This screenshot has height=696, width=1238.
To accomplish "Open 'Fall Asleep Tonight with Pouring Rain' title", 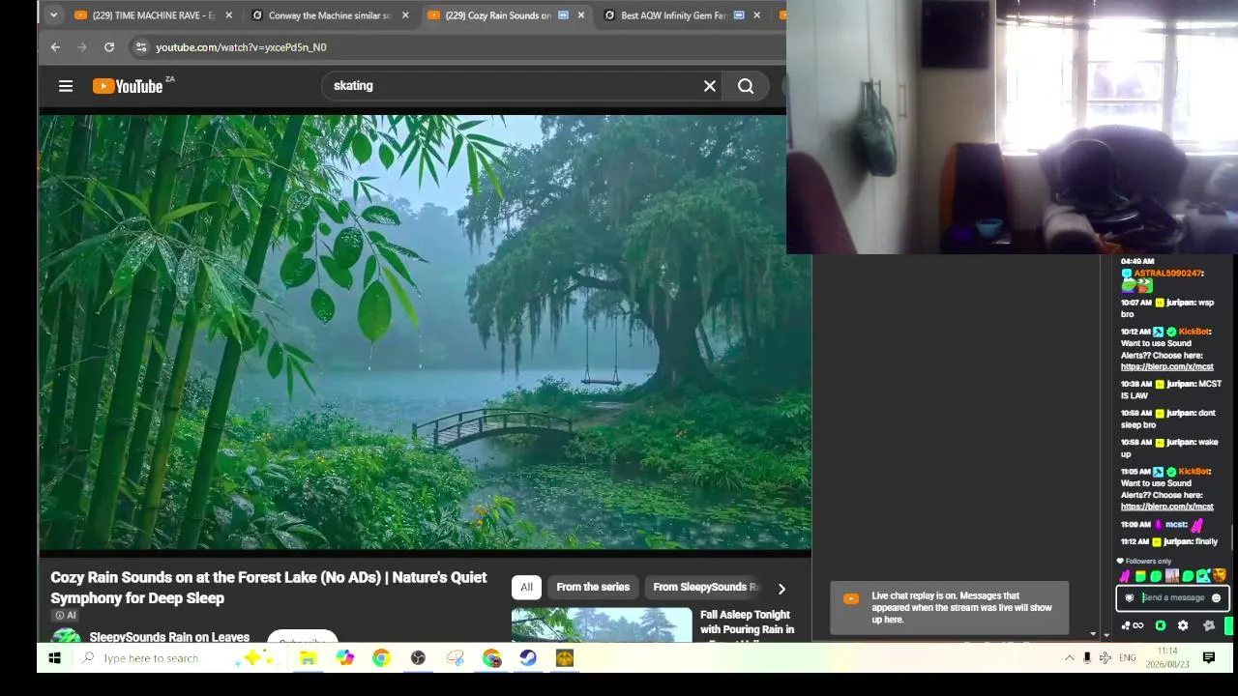I will tap(747, 623).
